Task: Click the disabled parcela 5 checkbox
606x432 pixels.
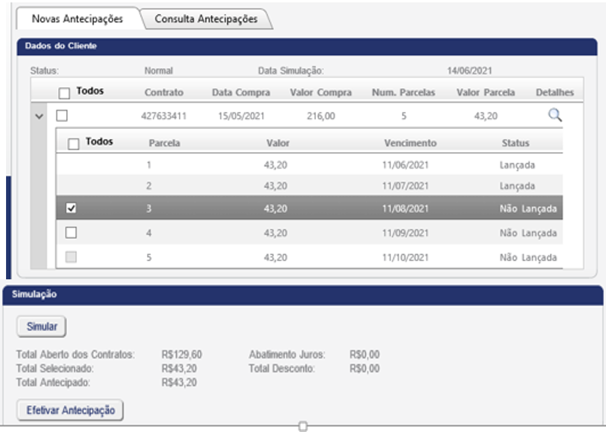Action: tap(71, 257)
